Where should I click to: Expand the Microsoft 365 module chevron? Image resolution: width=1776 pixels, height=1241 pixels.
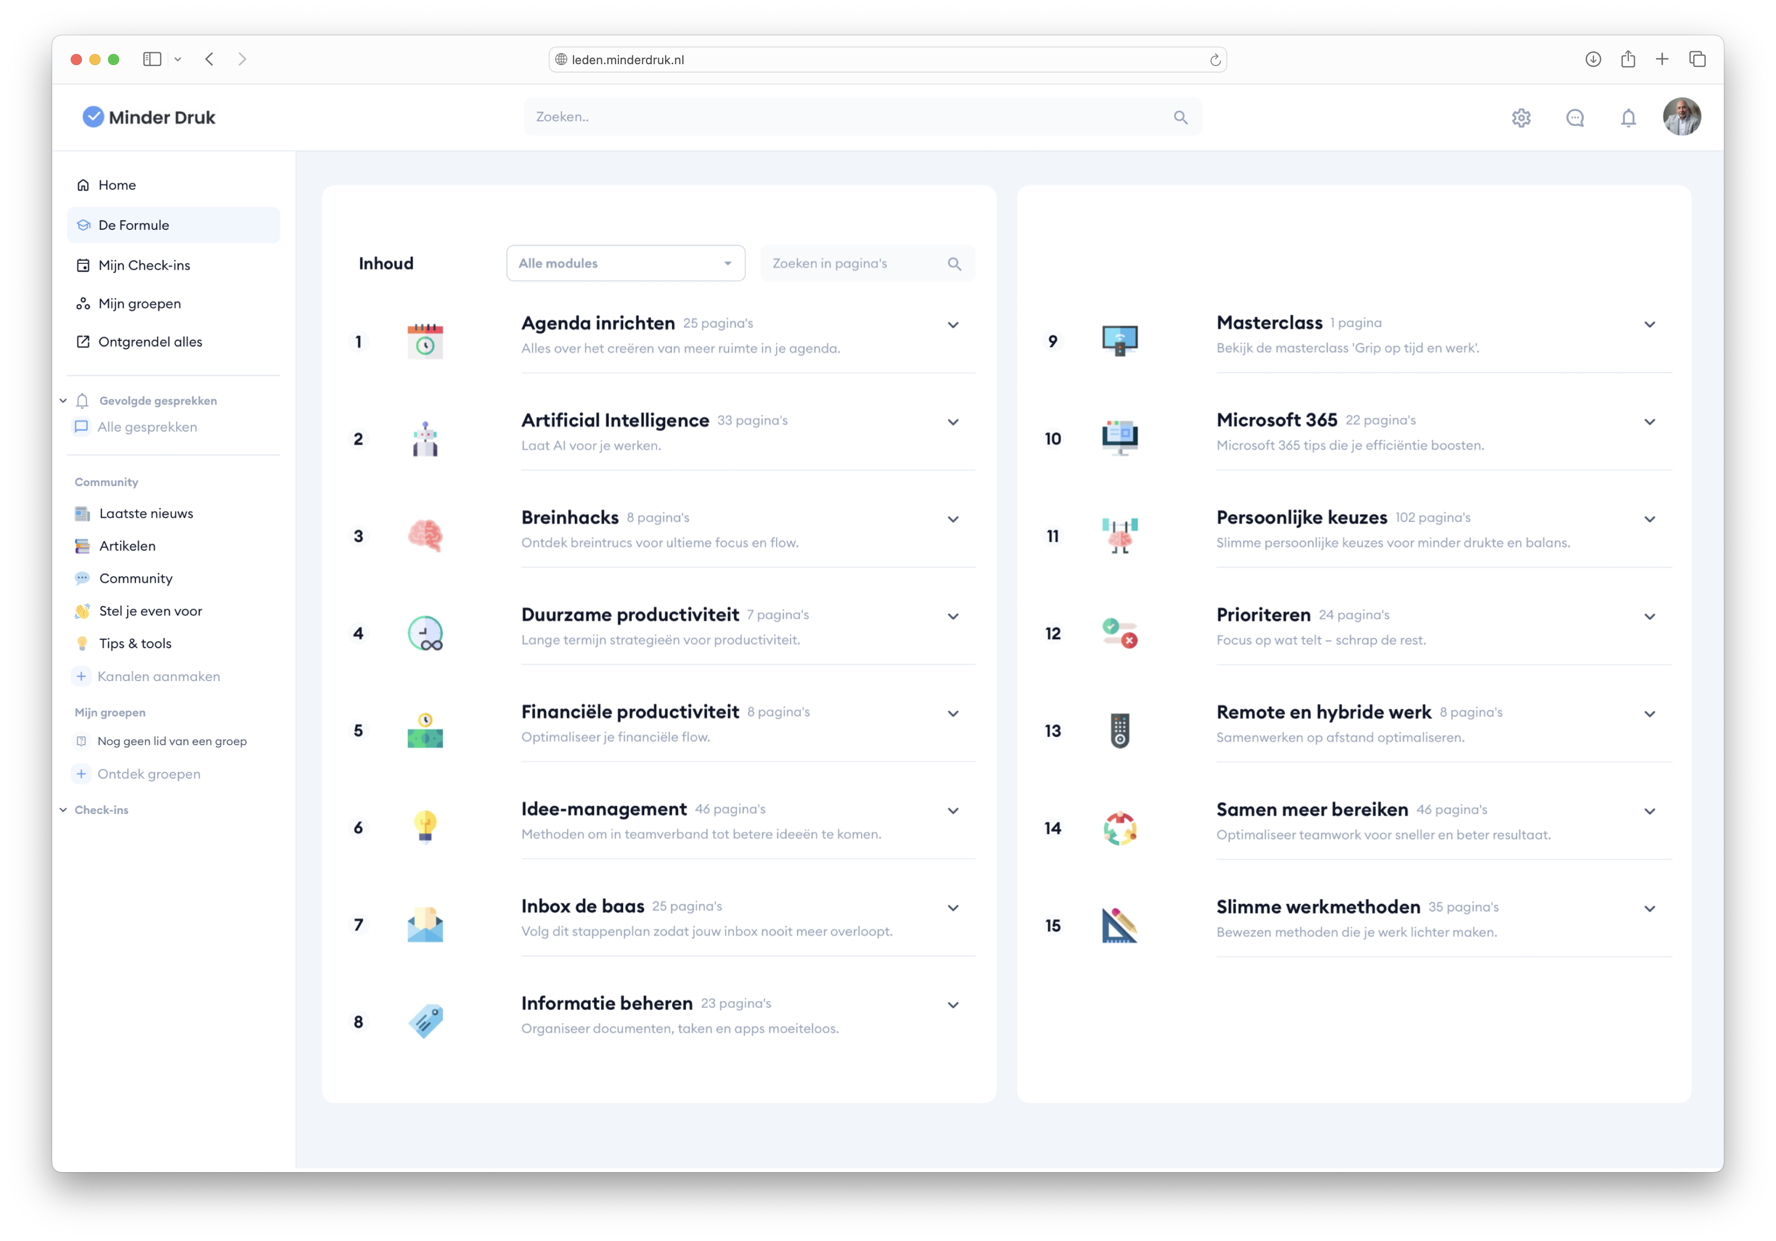(1649, 422)
